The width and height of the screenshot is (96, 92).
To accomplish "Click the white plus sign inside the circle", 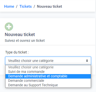I will coord(9,27).
